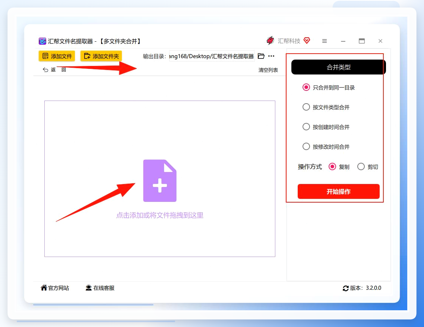The height and width of the screenshot is (327, 424).
Task: Click the 合并类型 header
Action: pyautogui.click(x=339, y=67)
